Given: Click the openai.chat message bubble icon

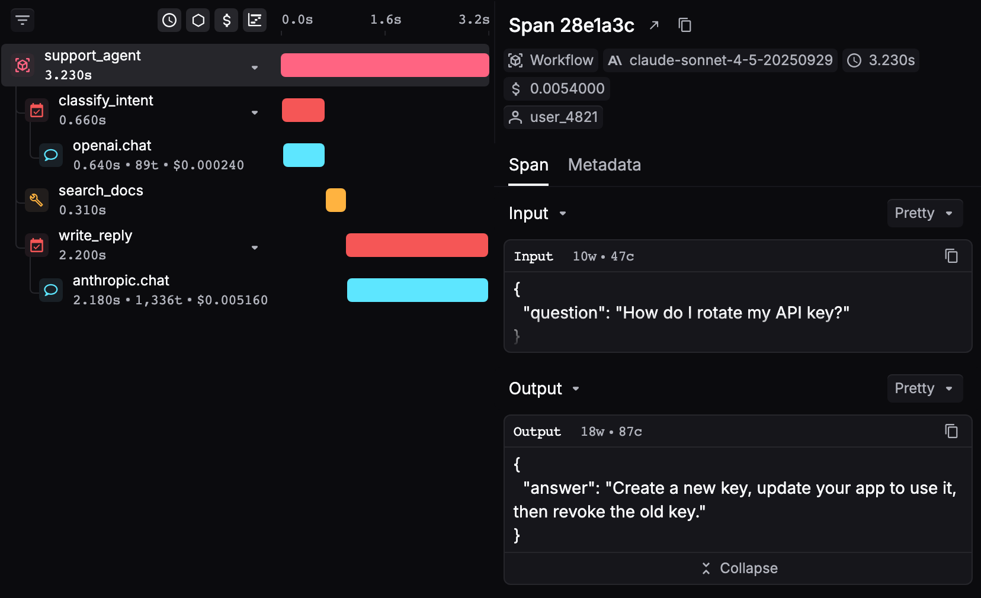Looking at the screenshot, I should point(51,155).
